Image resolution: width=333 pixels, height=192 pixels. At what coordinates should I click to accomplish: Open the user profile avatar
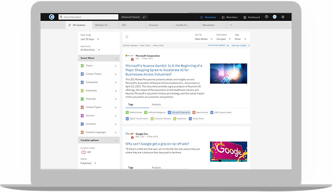click(274, 17)
